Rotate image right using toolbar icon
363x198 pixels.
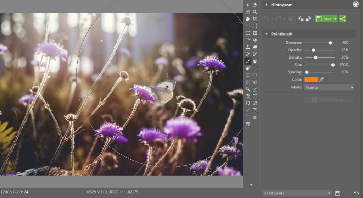(308, 19)
